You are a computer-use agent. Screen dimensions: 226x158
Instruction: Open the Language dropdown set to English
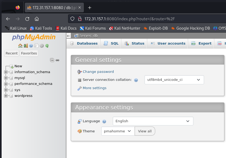pyautogui.click(x=153, y=121)
